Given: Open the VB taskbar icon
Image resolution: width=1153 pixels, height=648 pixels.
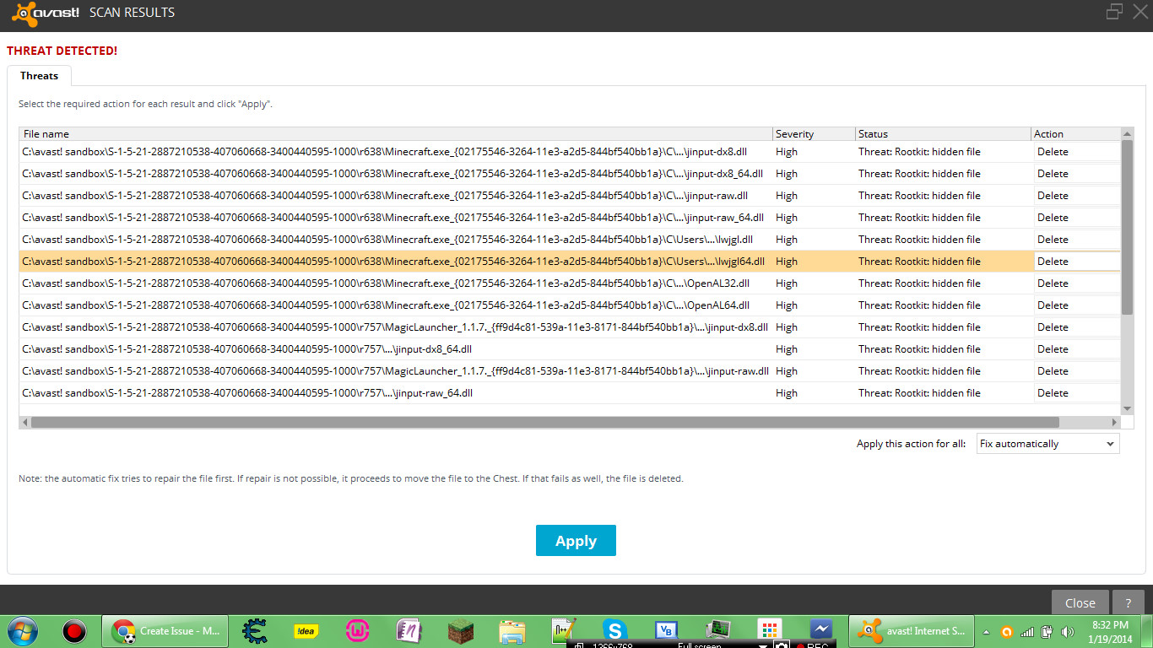Looking at the screenshot, I should (x=666, y=630).
